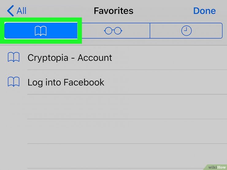Switch to the Reading List glasses icon
Screen dimensions: 227x170
pyautogui.click(x=113, y=31)
